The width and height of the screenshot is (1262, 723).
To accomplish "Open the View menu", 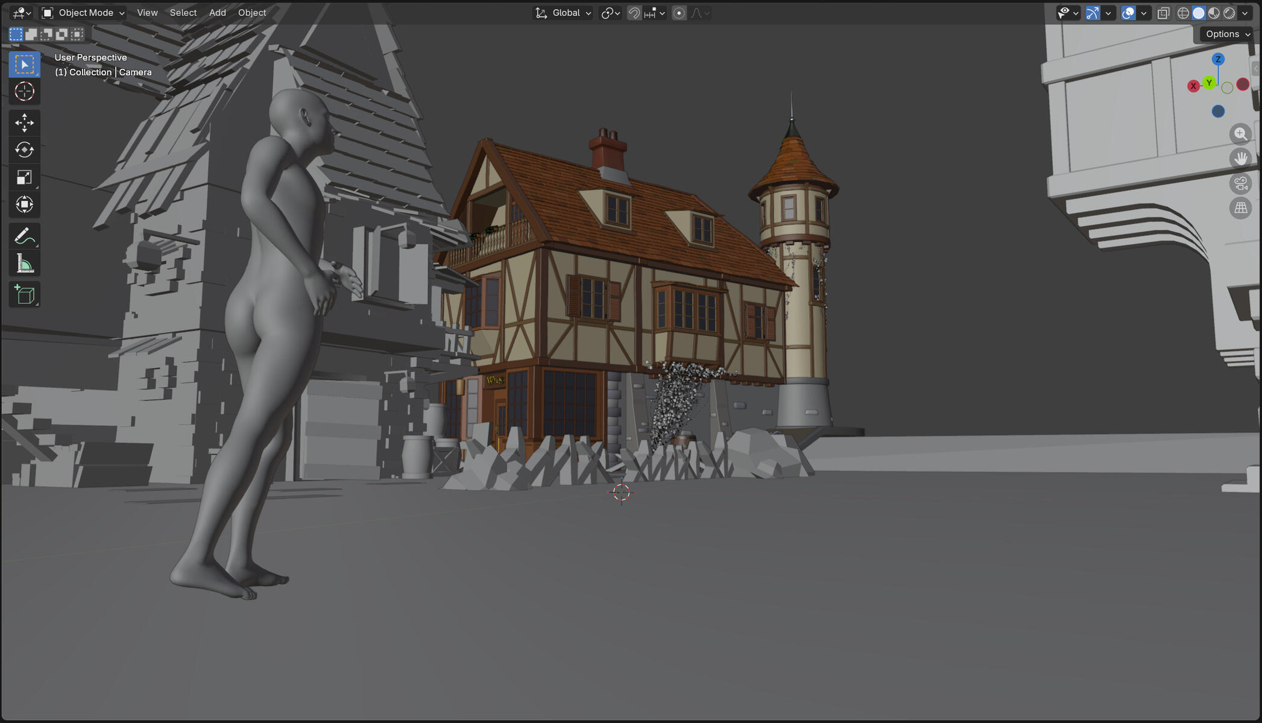I will [147, 13].
